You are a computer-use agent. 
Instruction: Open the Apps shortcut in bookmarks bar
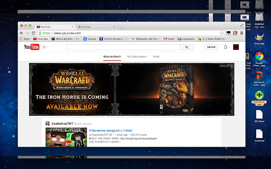pyautogui.click(x=25, y=39)
